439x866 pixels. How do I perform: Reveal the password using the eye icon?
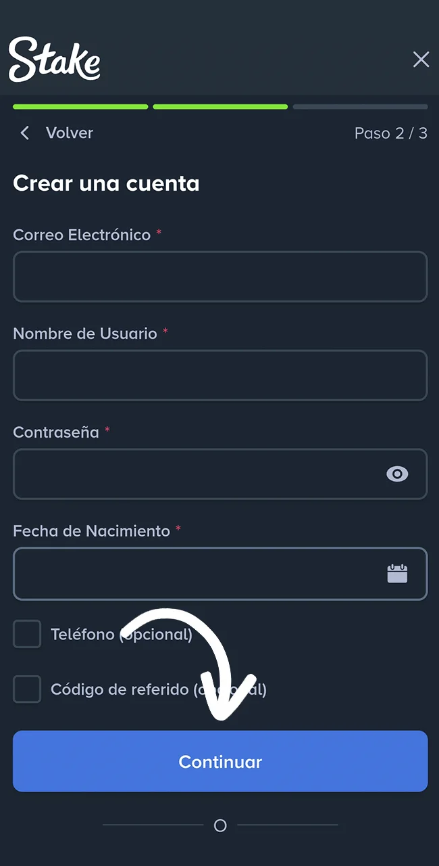[x=397, y=474]
